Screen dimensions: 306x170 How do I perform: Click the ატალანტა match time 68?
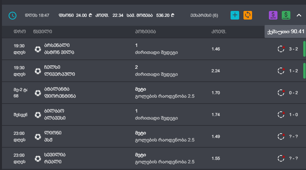coord(16,96)
